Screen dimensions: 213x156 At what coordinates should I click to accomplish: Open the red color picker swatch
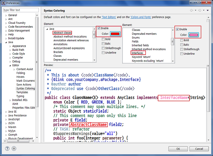[x=115, y=34]
